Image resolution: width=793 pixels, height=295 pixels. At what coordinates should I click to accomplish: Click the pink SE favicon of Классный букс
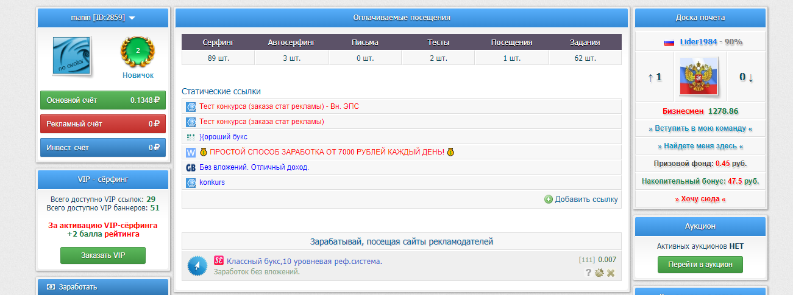click(x=219, y=261)
